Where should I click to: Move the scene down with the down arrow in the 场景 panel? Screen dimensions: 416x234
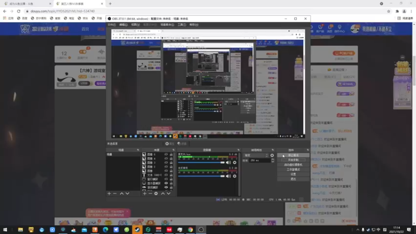tap(127, 193)
